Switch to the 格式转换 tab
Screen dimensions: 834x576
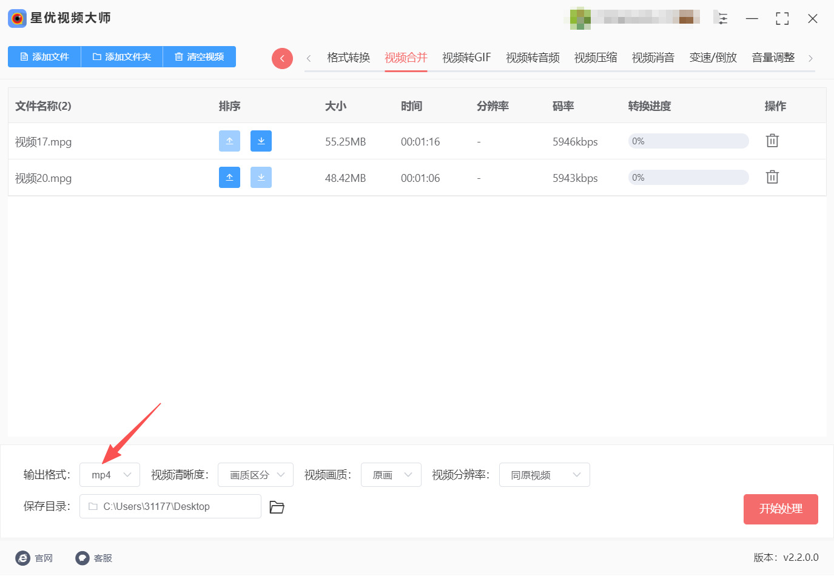pyautogui.click(x=348, y=58)
